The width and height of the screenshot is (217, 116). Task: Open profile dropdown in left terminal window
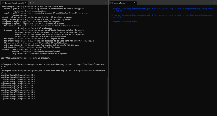click(x=34, y=3)
